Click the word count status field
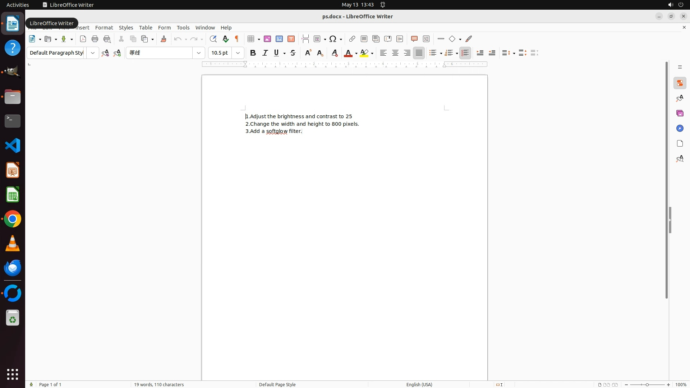The height and width of the screenshot is (388, 690). pos(159,384)
